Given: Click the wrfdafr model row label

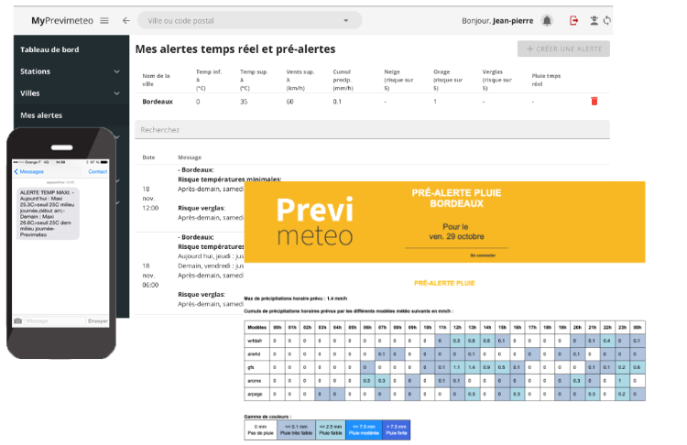Looking at the screenshot, I should [255, 341].
